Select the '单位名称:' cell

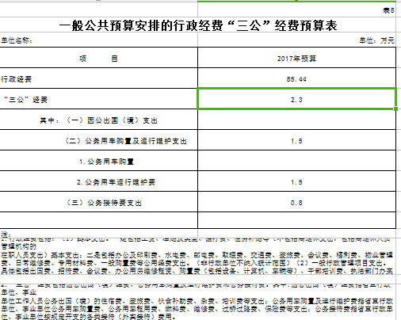coord(99,40)
